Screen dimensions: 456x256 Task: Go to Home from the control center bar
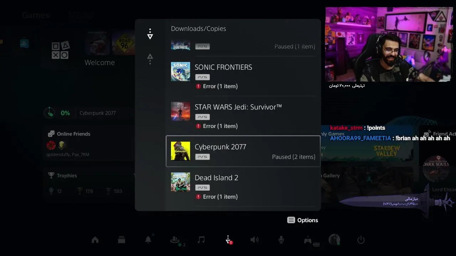pyautogui.click(x=95, y=240)
